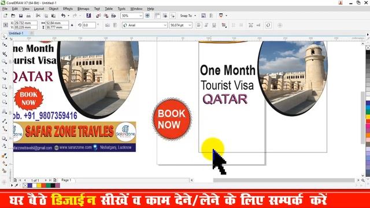Click the Search content icon in toolbar
The width and height of the screenshot is (370, 208).
(x=88, y=16)
